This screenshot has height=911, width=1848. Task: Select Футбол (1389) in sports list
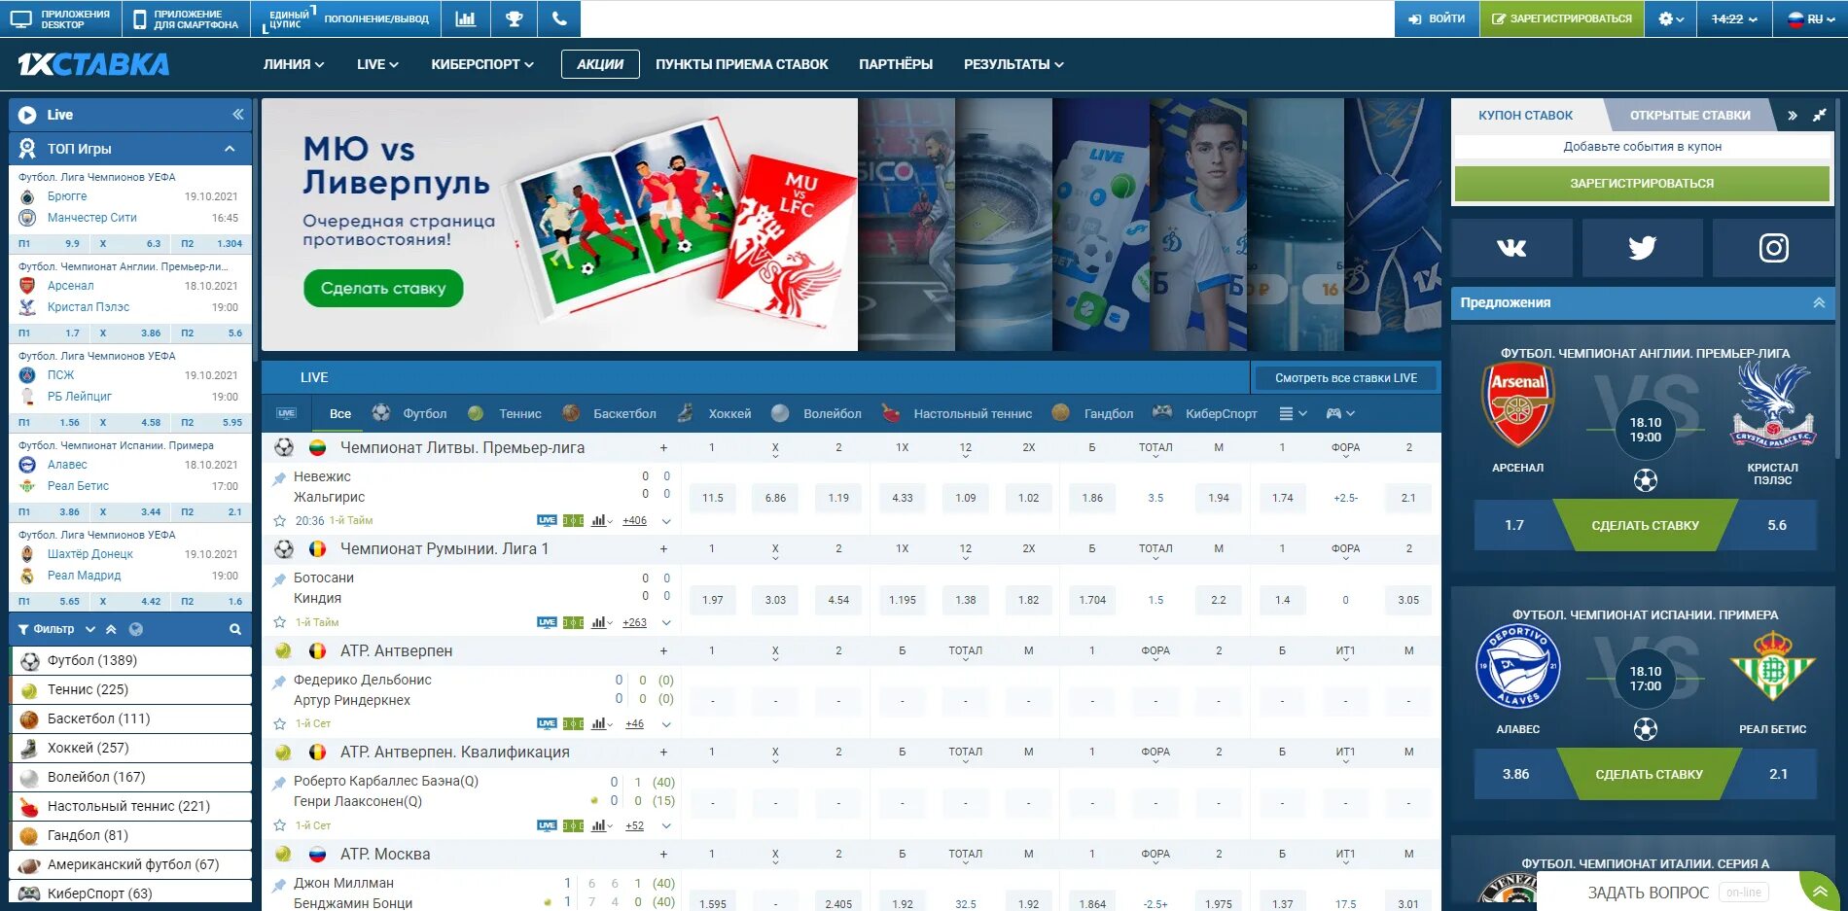(x=130, y=660)
